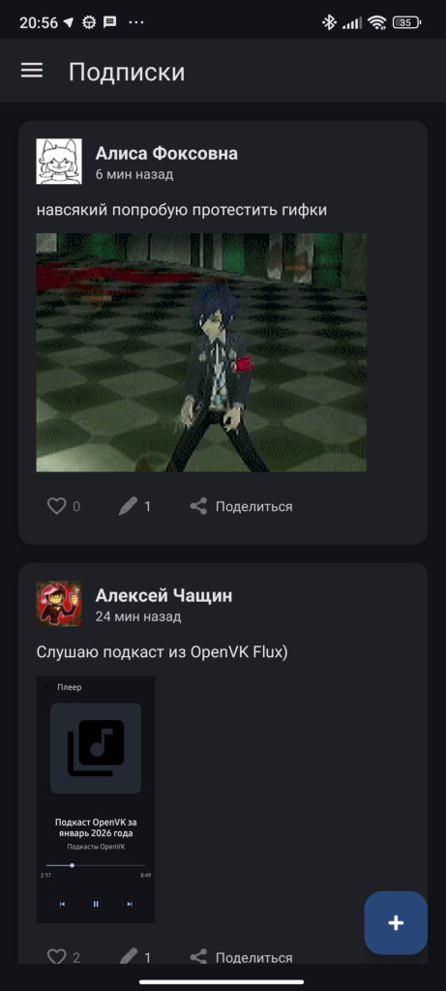Tap Алексей Чащин's avatar picture

pyautogui.click(x=59, y=604)
